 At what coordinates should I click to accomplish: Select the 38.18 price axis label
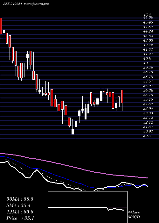pos(148,77)
